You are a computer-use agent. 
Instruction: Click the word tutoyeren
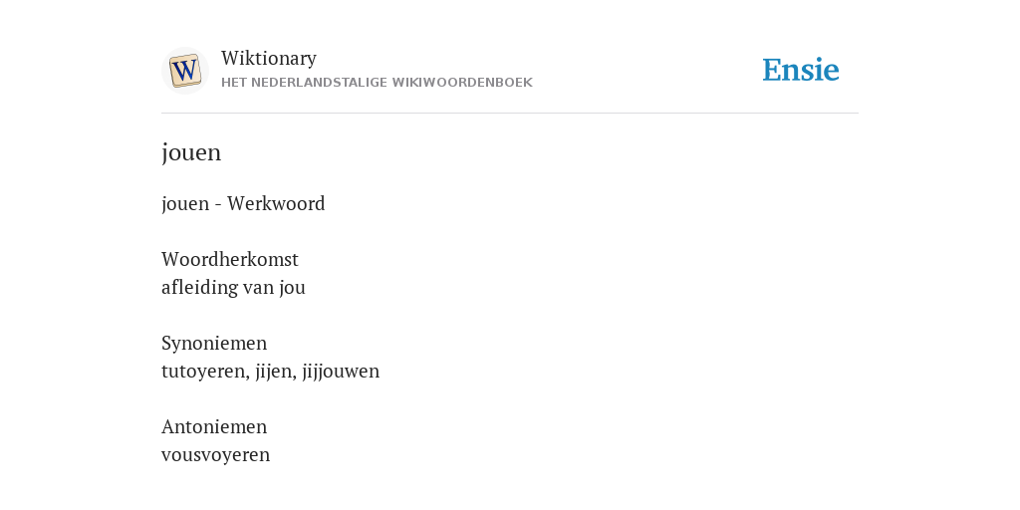(x=203, y=372)
